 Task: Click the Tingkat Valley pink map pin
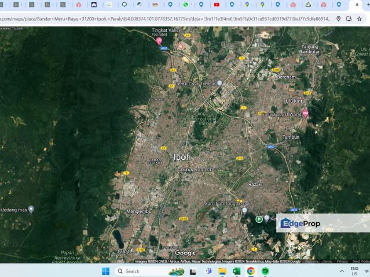tap(159, 40)
